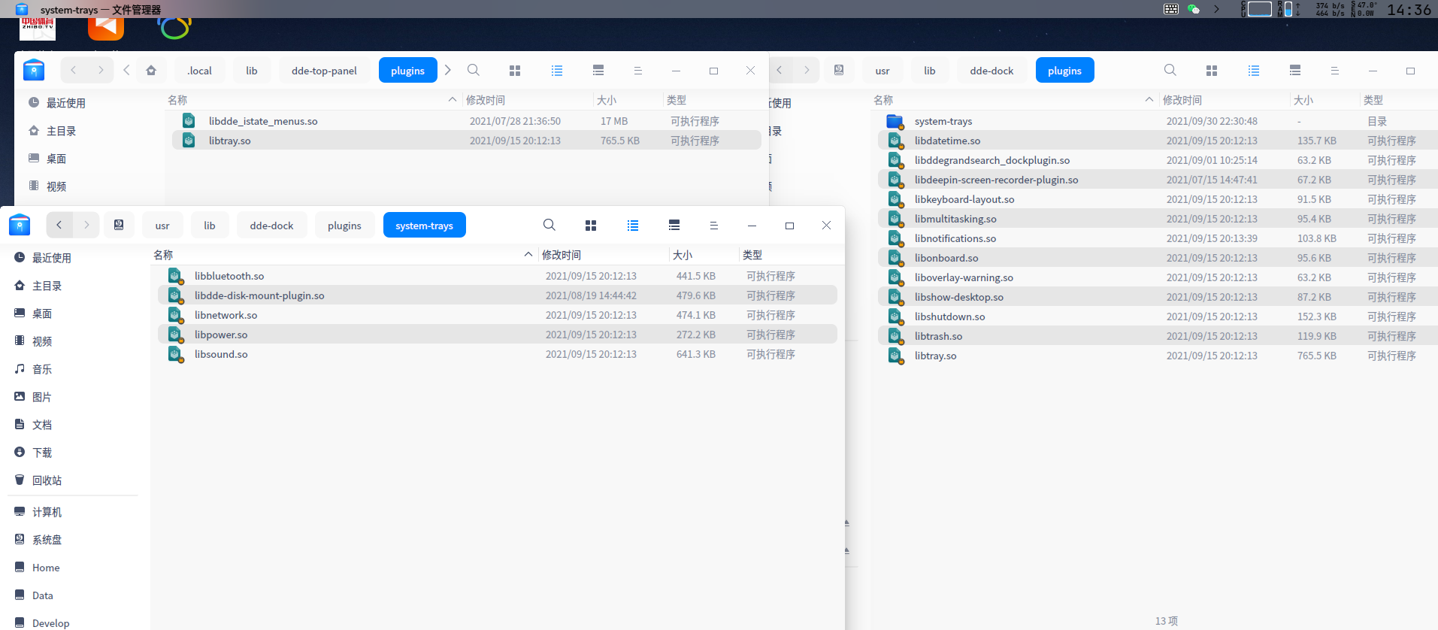Select libbluetooth.so file
This screenshot has height=630, width=1438.
pyautogui.click(x=498, y=276)
